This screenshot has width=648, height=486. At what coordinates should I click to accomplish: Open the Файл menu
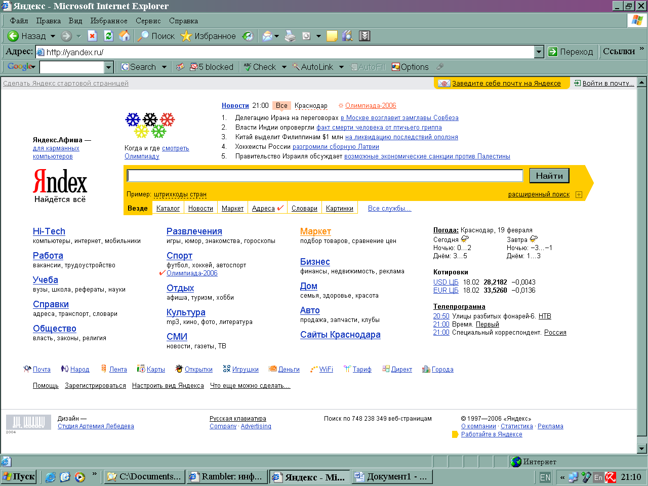point(19,21)
